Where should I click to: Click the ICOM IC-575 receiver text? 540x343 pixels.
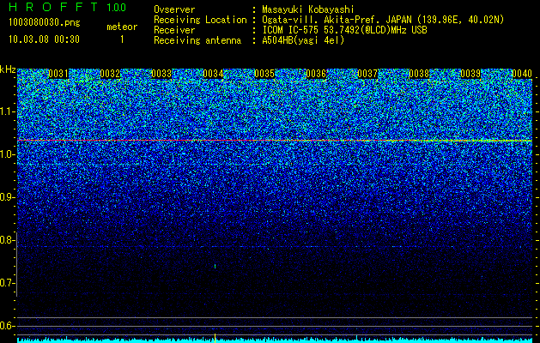pos(344,30)
